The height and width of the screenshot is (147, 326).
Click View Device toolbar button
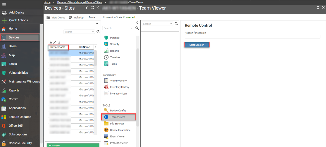coord(56,17)
